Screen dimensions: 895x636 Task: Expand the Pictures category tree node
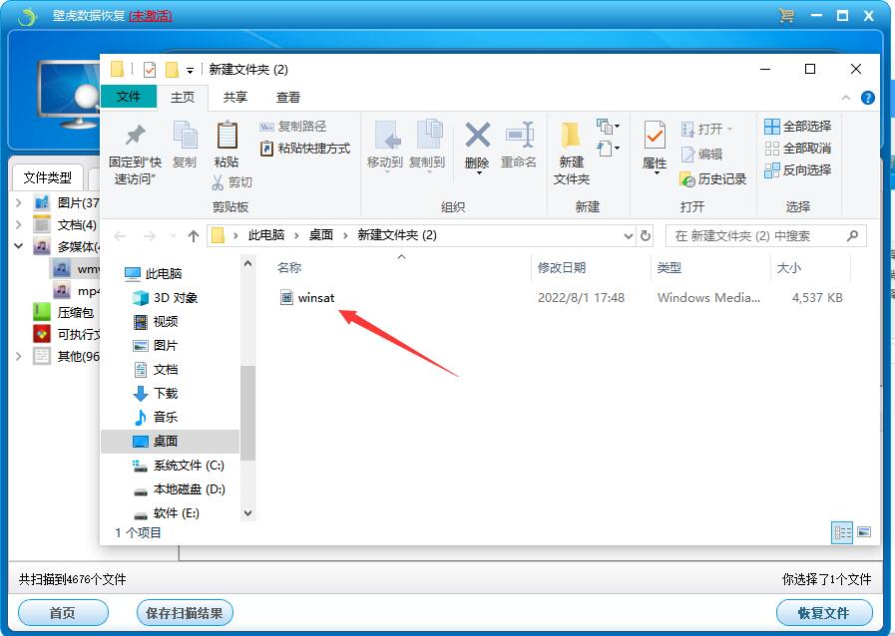(x=19, y=203)
